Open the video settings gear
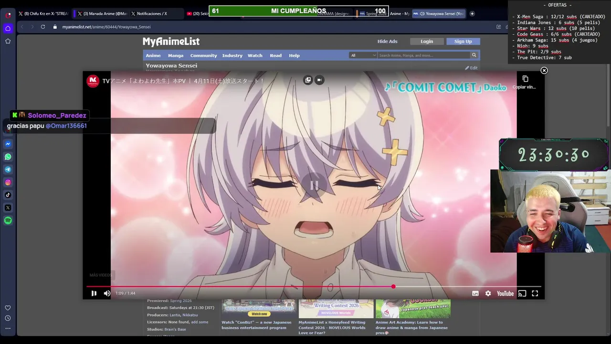Image resolution: width=611 pixels, height=344 pixels. (x=488, y=293)
